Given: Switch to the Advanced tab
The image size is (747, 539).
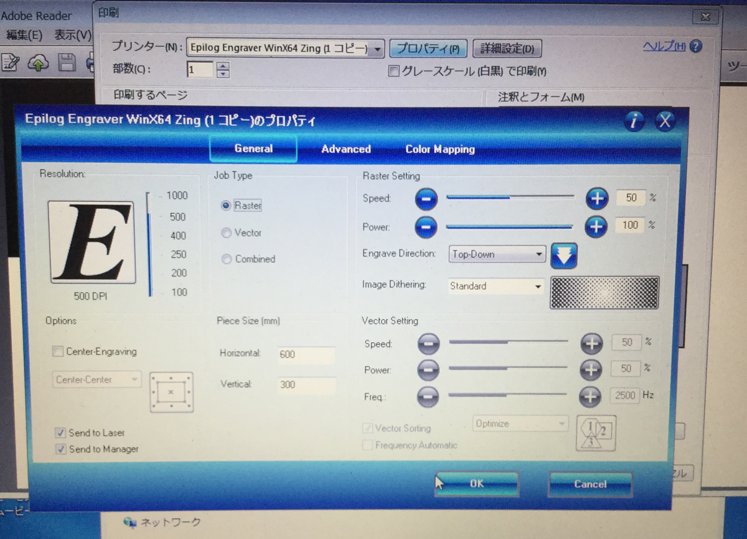Looking at the screenshot, I should coord(345,149).
